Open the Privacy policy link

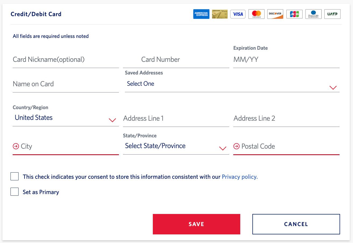(x=239, y=177)
